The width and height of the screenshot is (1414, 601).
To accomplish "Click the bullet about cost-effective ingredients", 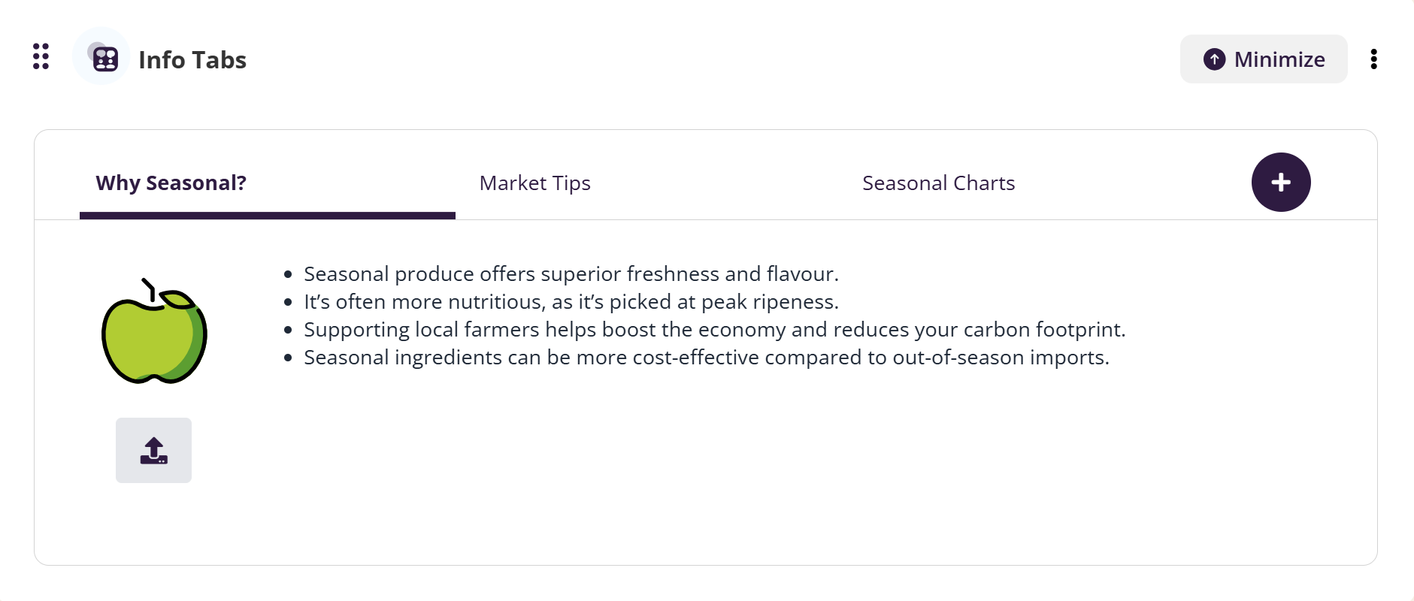I will [706, 358].
